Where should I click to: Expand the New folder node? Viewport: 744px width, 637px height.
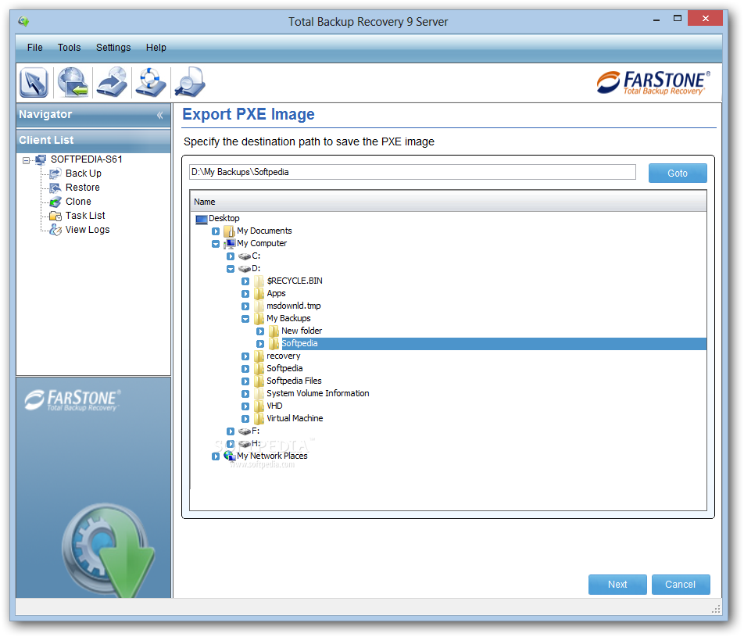pyautogui.click(x=260, y=331)
